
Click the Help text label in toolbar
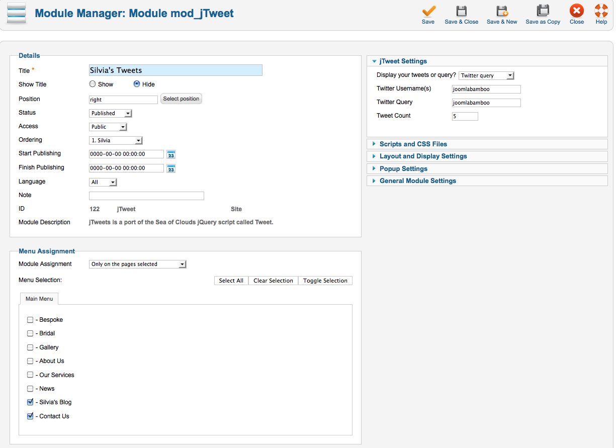601,22
